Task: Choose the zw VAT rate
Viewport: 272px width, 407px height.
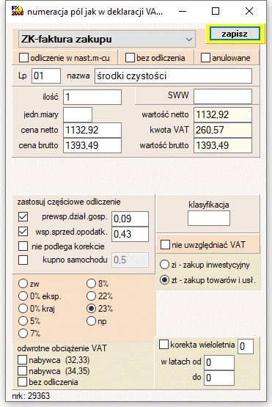Action: coord(23,284)
